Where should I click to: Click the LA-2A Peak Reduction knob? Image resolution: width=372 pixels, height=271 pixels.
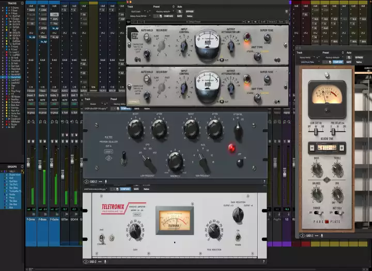[214, 231]
